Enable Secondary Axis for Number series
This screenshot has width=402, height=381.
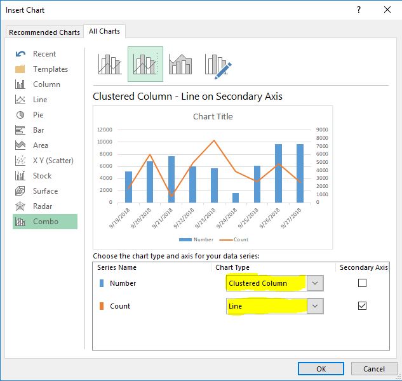(x=362, y=283)
